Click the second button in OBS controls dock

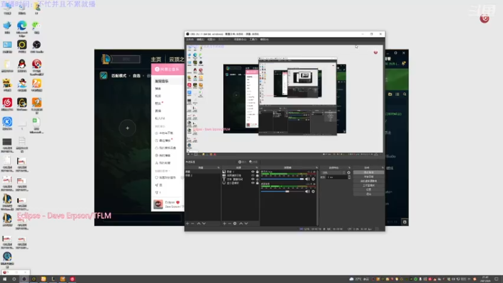pos(368,177)
